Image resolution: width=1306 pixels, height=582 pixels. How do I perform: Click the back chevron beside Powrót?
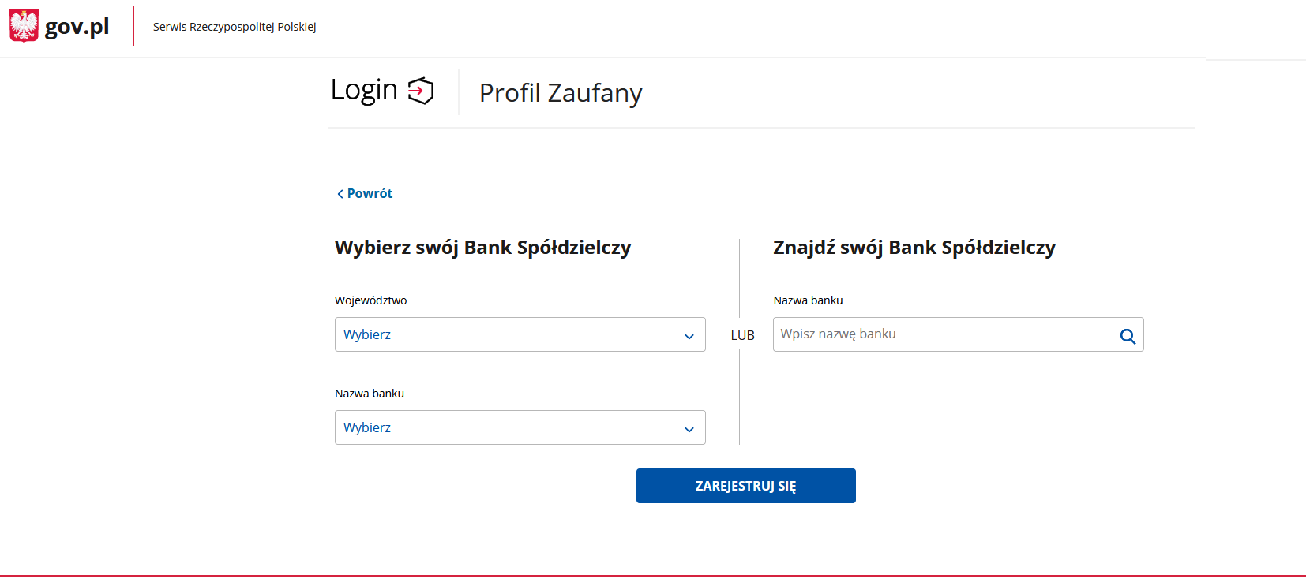pos(340,194)
